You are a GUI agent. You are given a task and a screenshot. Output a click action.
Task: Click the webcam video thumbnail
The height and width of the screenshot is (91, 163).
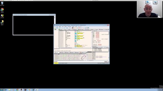pos(150,9)
